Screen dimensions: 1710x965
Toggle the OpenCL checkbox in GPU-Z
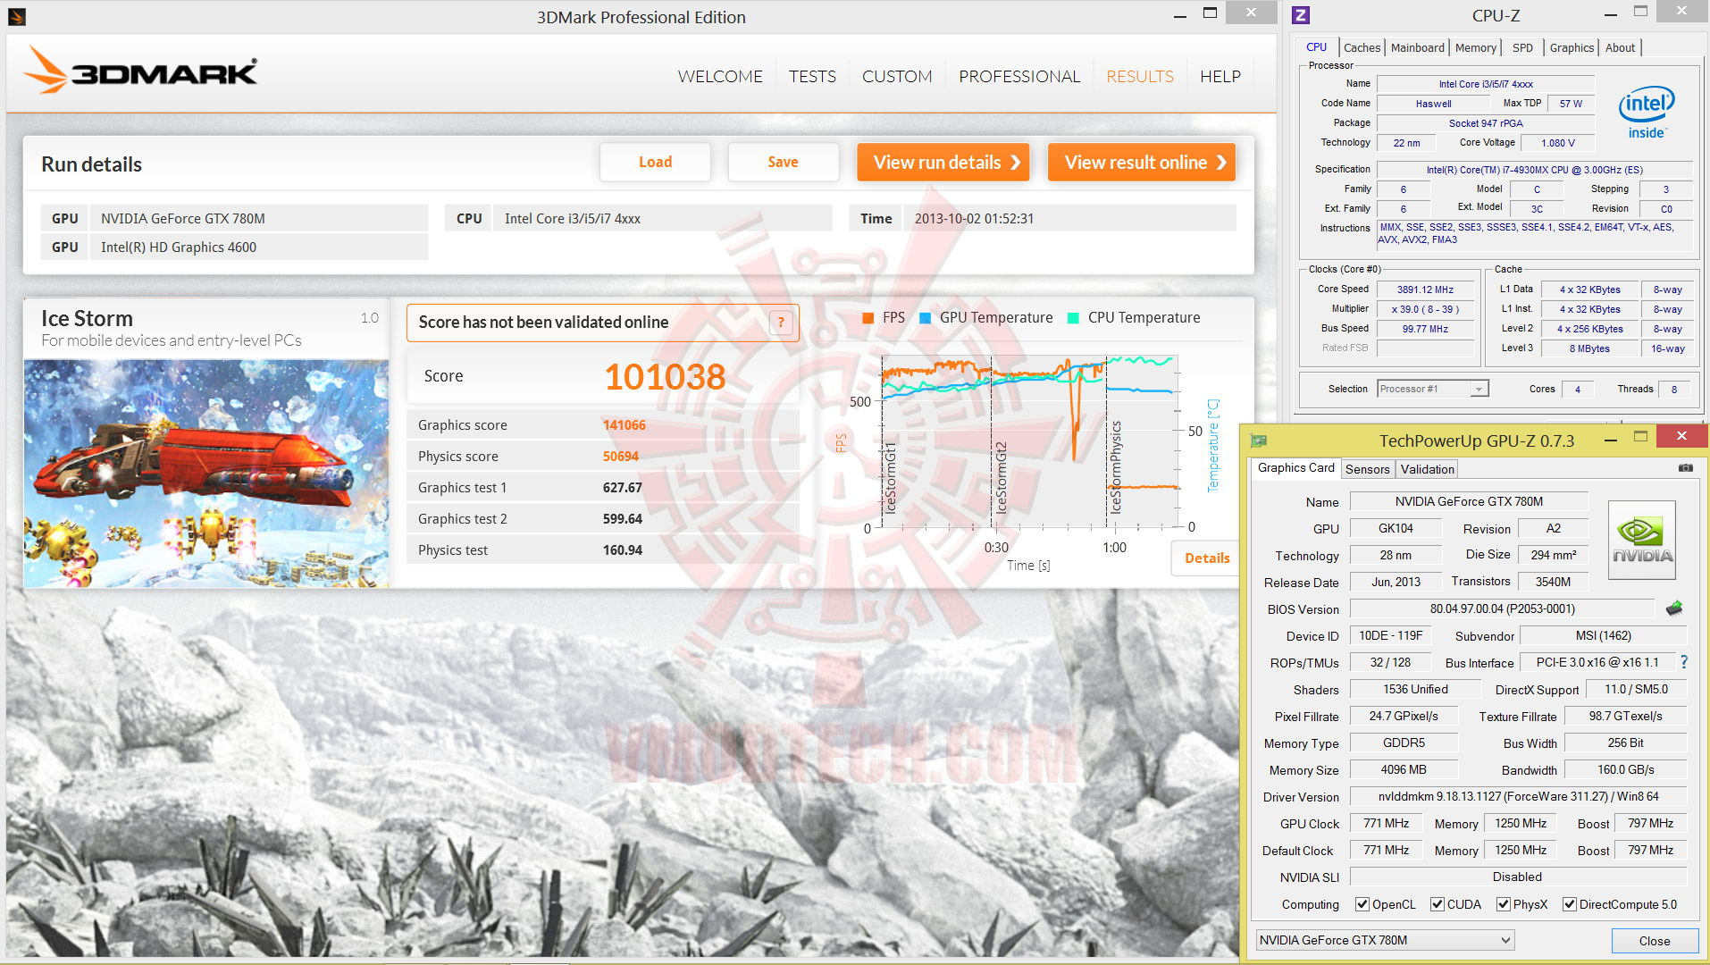1362,904
